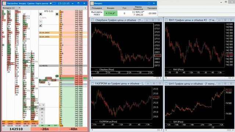Minimize the SiH1 chart window

(x=219, y=84)
